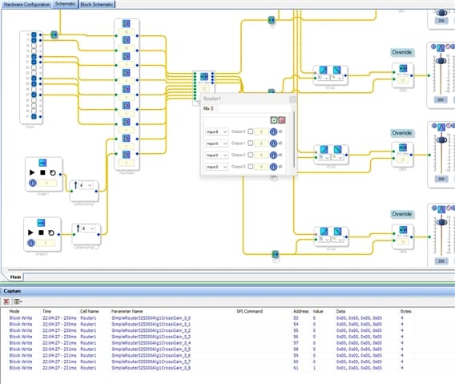
Task: Open the upper upsampling block's rate dropdown
Action: pos(87,185)
